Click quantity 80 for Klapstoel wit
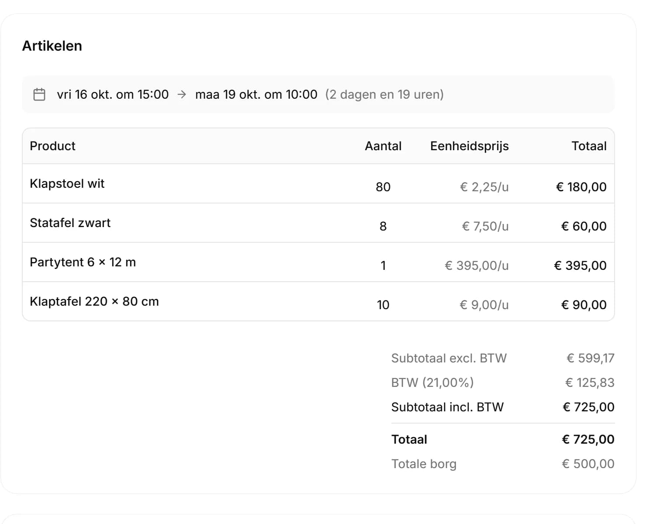650x524 pixels. [x=383, y=187]
